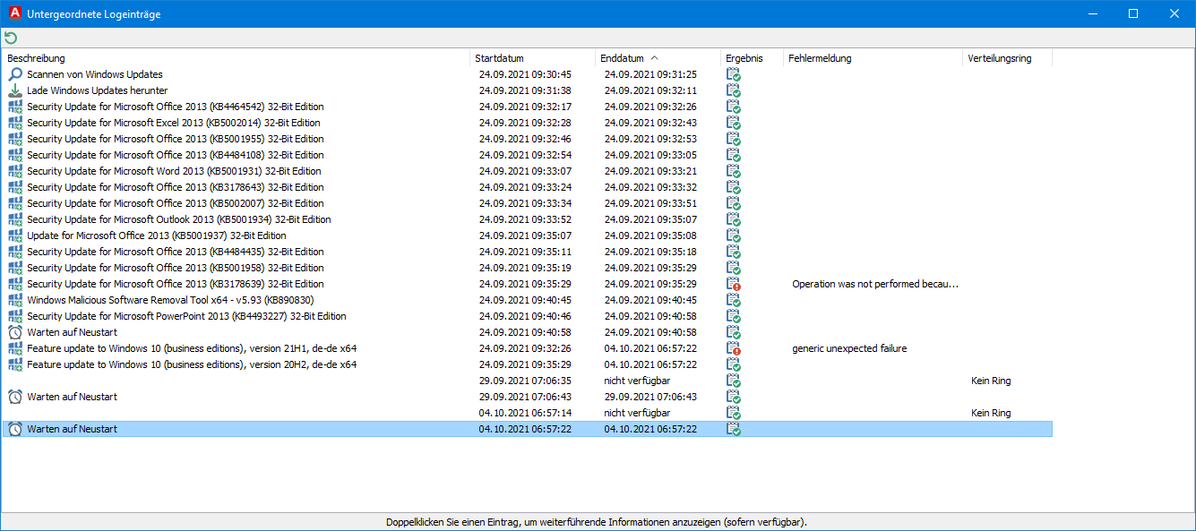Screen dimensions: 1196x531
Task: Select the row text 'Lade Windows Updates herunter'
Action: (x=98, y=90)
